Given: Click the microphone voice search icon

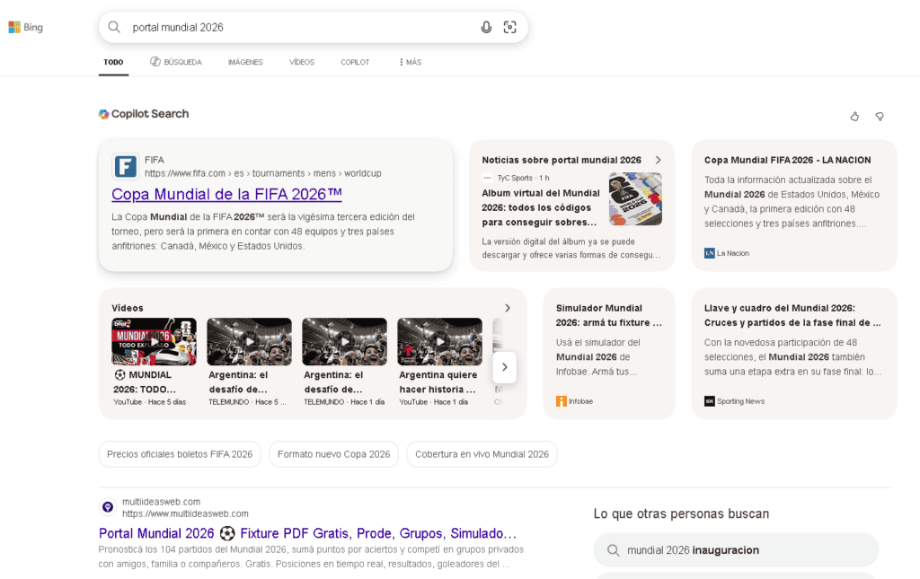Looking at the screenshot, I should 486,27.
